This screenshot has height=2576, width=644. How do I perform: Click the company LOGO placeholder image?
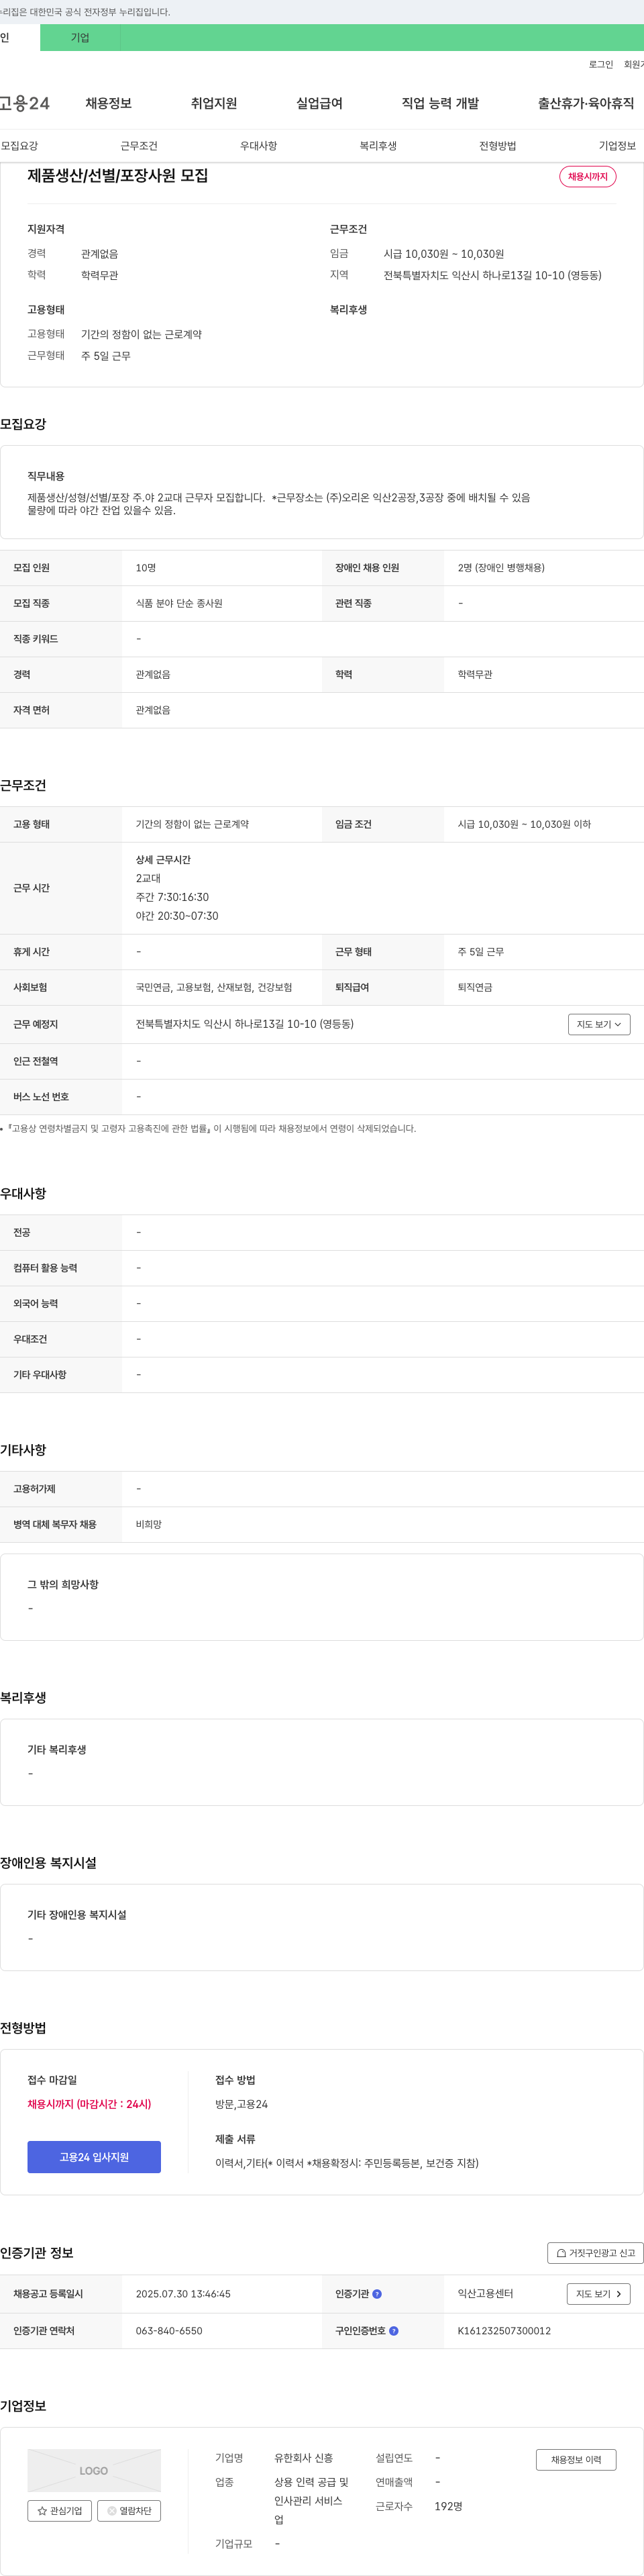click(94, 2470)
